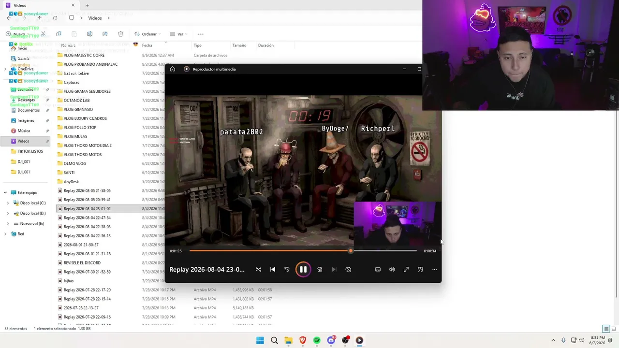Collapse the Este equipo tree node
619x348 pixels.
click(x=5, y=192)
